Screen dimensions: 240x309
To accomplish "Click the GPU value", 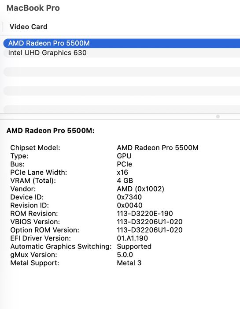I will [x=124, y=156].
